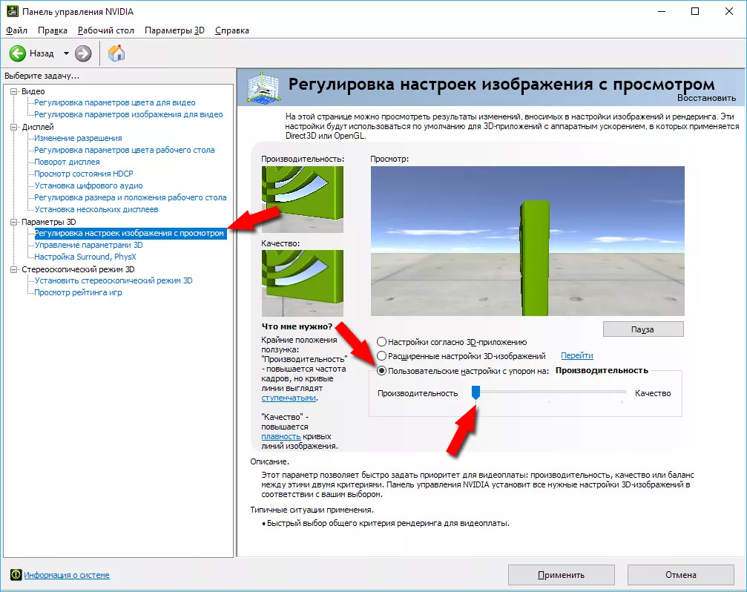Click the Применить button
Screen dimensions: 747x592
561,575
